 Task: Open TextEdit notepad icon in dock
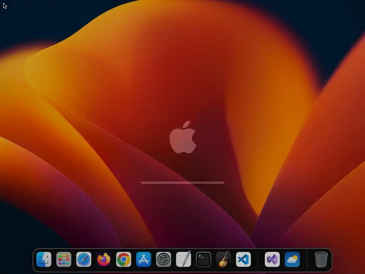pos(184,259)
